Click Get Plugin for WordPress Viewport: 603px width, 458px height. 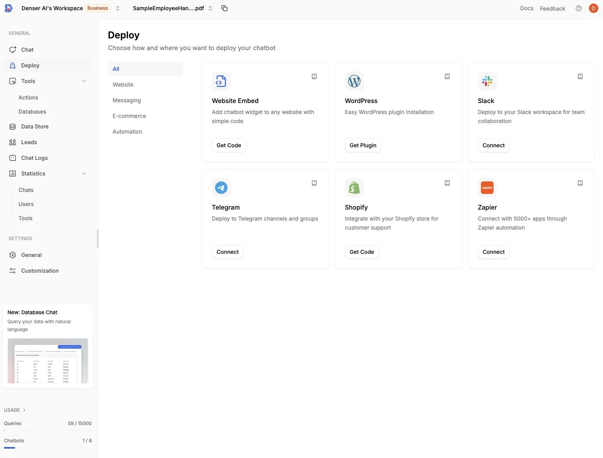click(363, 145)
